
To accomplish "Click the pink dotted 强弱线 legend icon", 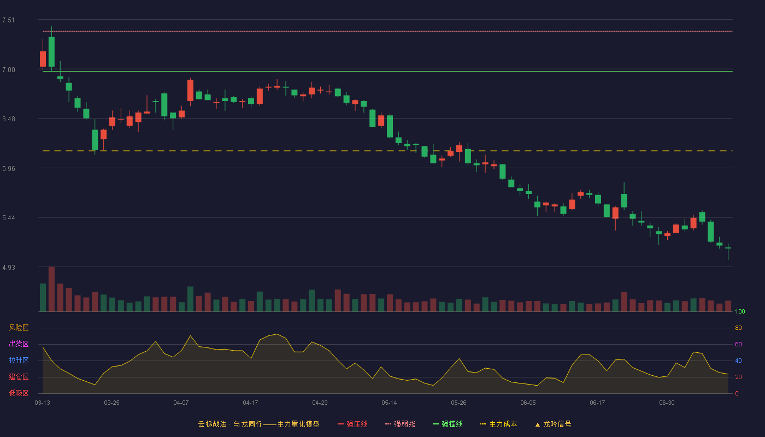I will pos(389,424).
